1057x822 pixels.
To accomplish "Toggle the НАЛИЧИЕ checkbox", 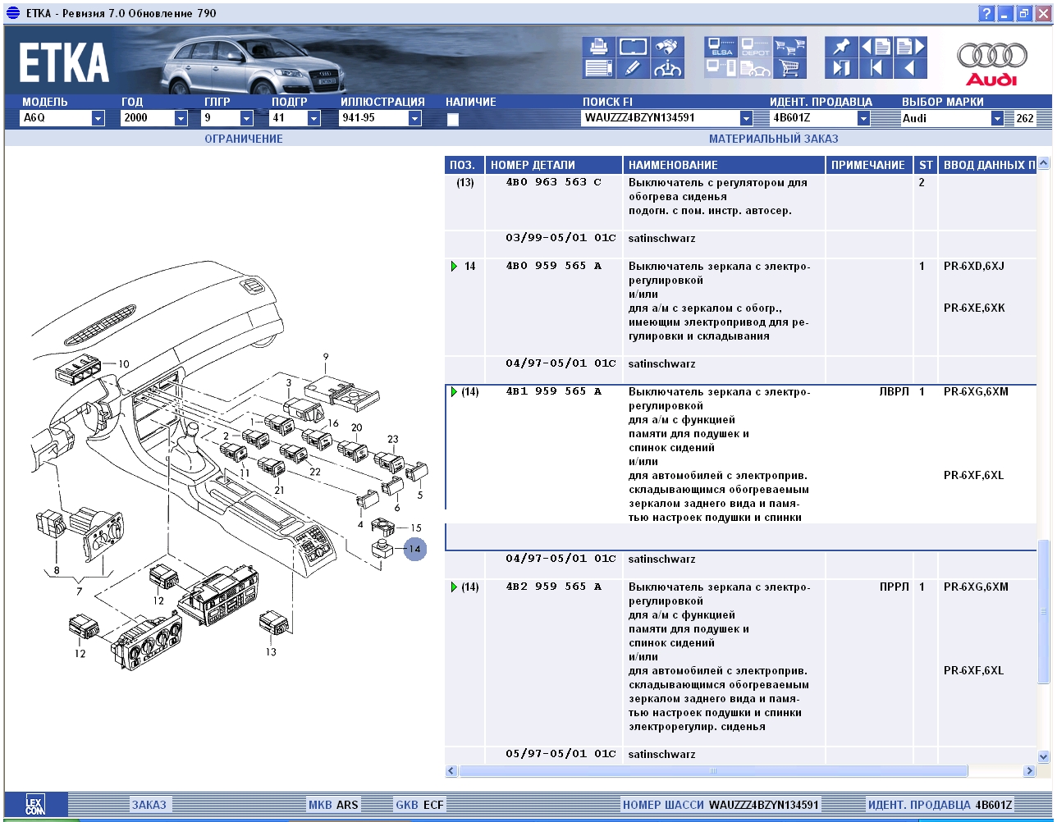I will click(x=452, y=119).
